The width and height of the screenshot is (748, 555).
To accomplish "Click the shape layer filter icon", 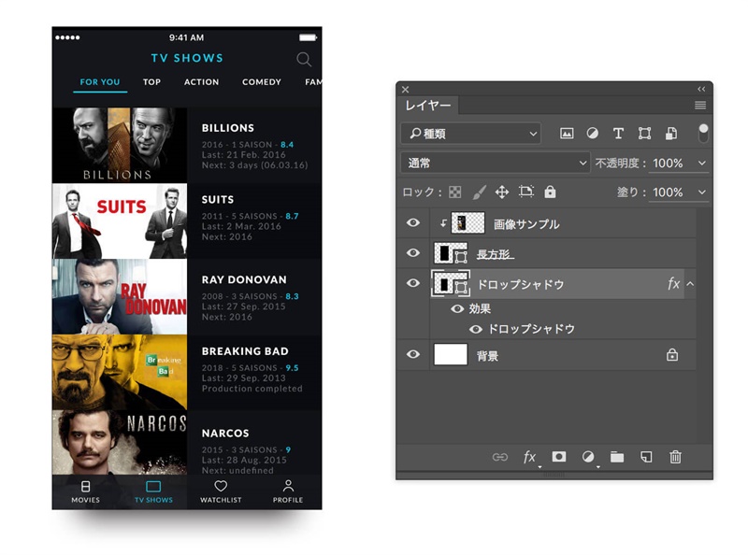I will pyautogui.click(x=644, y=134).
